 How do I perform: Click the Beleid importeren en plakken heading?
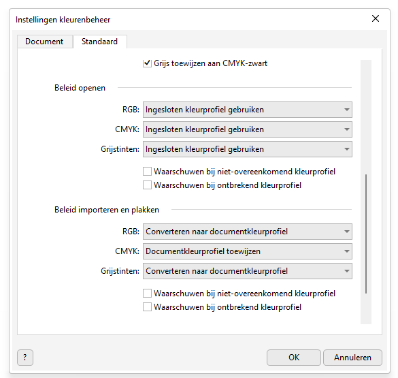coord(107,210)
